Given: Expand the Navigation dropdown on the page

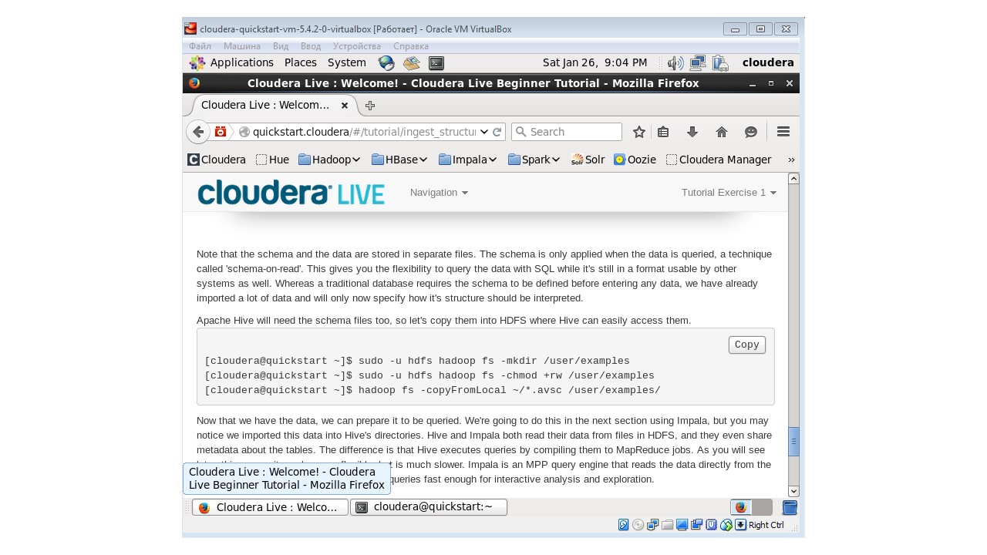Looking at the screenshot, I should click(x=439, y=192).
